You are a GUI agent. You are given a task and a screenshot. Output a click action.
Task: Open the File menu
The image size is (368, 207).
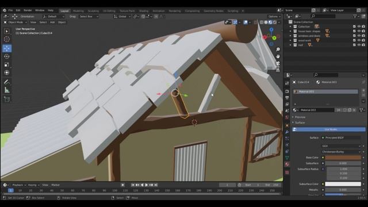pos(10,10)
